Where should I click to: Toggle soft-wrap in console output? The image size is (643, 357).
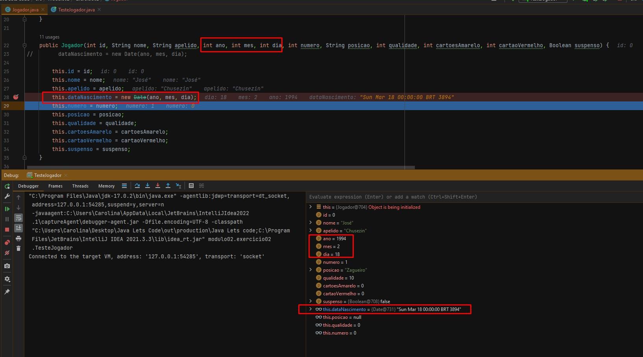[18, 218]
